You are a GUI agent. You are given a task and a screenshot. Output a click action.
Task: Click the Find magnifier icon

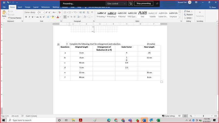[x=185, y=11]
